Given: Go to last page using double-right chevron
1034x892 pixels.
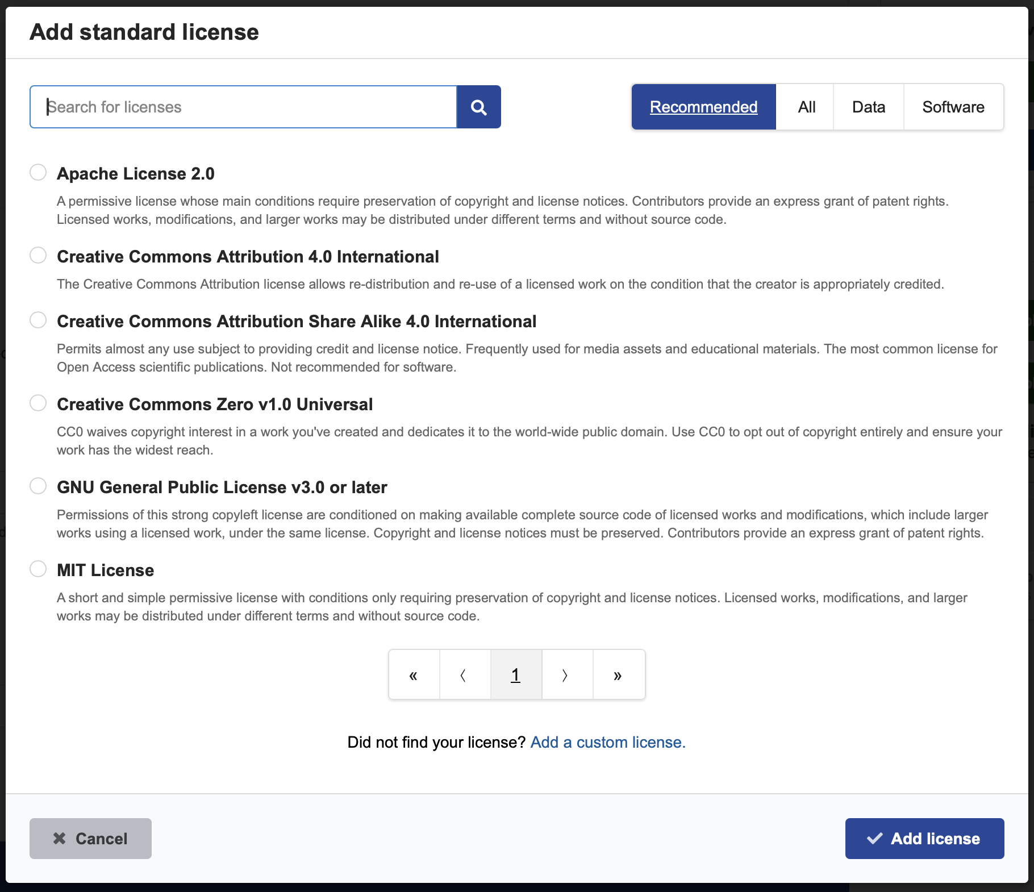Looking at the screenshot, I should tap(618, 674).
